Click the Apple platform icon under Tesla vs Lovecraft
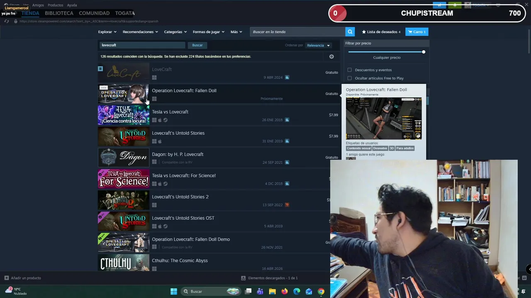 (160, 120)
